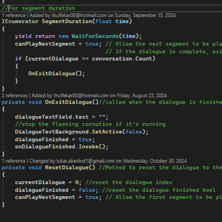
Task: Click the 'time' parameter in SegmentDuration signature
Action: pos(122,21)
